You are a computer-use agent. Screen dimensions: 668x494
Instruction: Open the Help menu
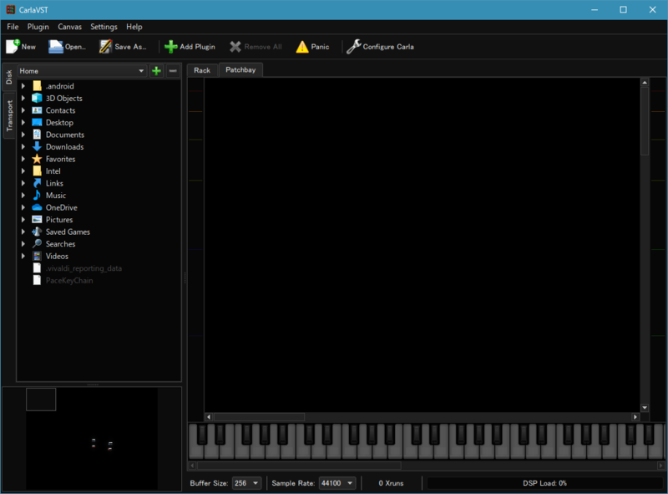(x=134, y=27)
